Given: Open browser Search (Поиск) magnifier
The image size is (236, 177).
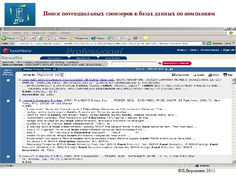Looking at the screenshot, I should pos(56,38).
